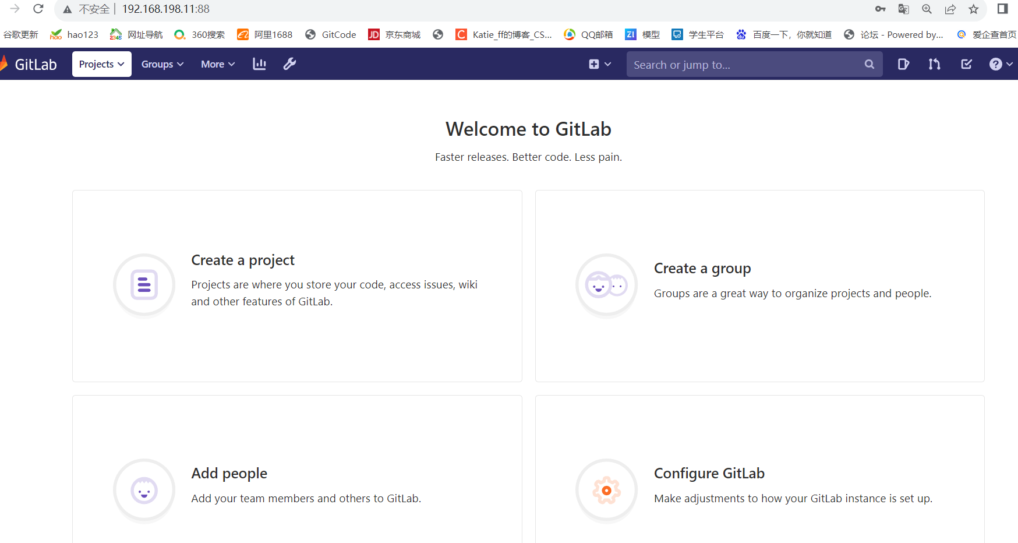The image size is (1018, 543).
Task: Click the Add people heading
Action: point(229,473)
